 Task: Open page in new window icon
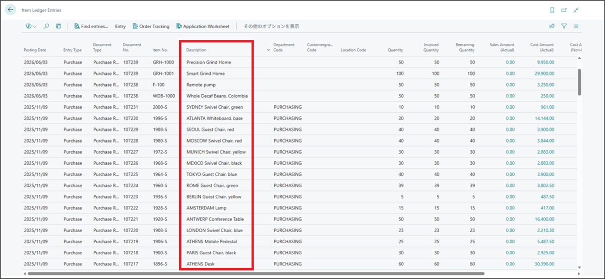[x=564, y=10]
